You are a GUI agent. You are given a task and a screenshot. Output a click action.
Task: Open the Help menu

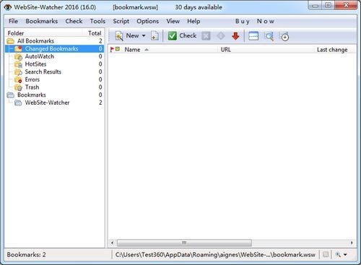point(193,21)
